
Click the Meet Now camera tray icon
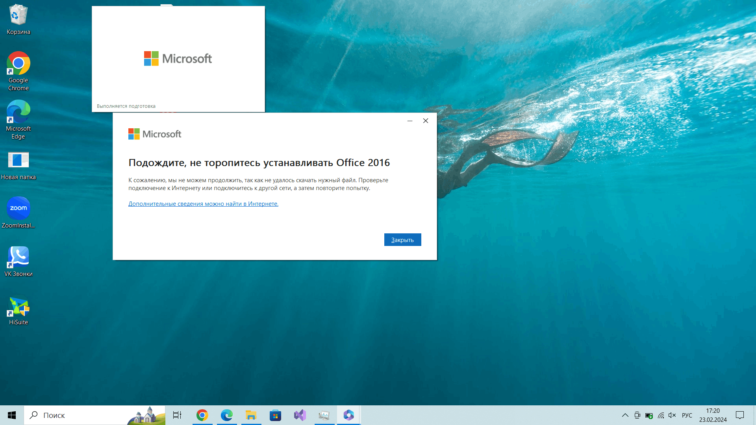tap(637, 415)
